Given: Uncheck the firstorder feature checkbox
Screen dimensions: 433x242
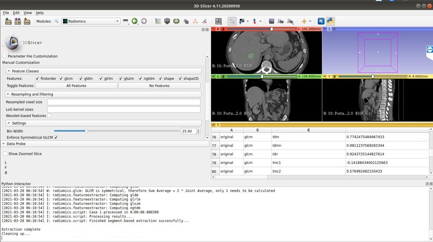Looking at the screenshot, I should click(x=37, y=79).
